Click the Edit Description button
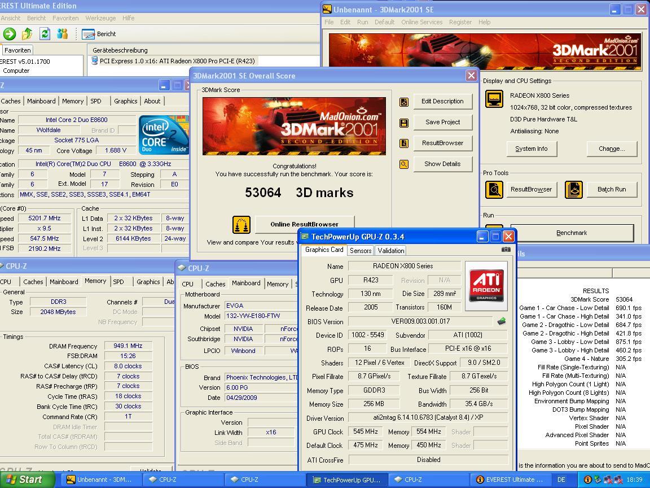The height and width of the screenshot is (488, 650). coord(443,101)
